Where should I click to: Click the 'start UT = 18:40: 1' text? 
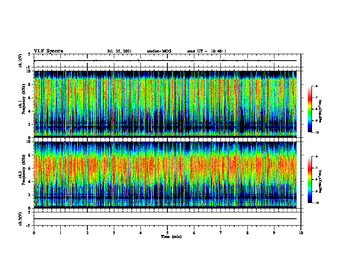click(x=207, y=51)
